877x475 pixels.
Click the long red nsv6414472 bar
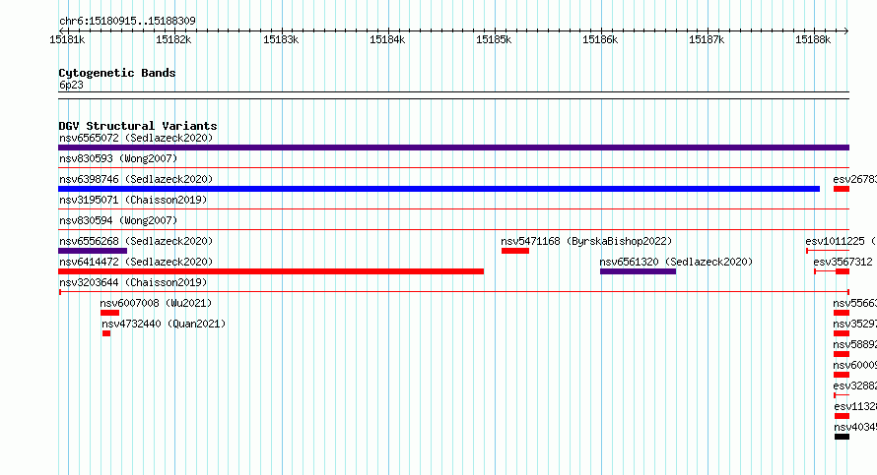(271, 271)
